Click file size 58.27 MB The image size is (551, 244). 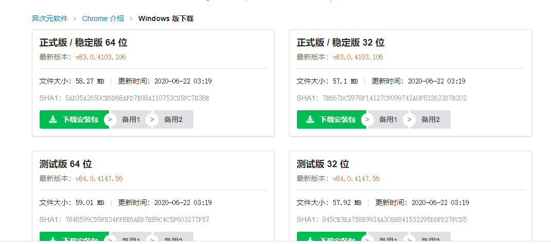(x=90, y=81)
